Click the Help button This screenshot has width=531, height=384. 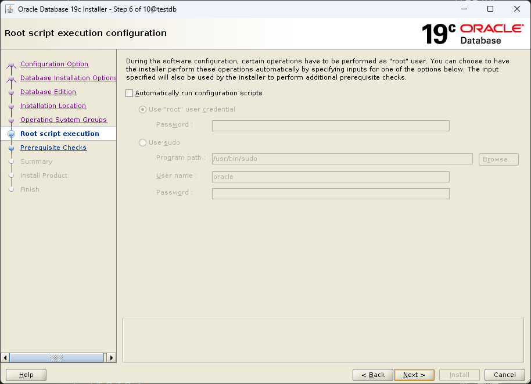tap(26, 375)
